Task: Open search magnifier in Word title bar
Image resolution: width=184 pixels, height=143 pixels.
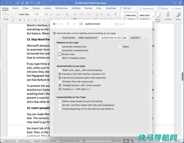Action: click(174, 3)
